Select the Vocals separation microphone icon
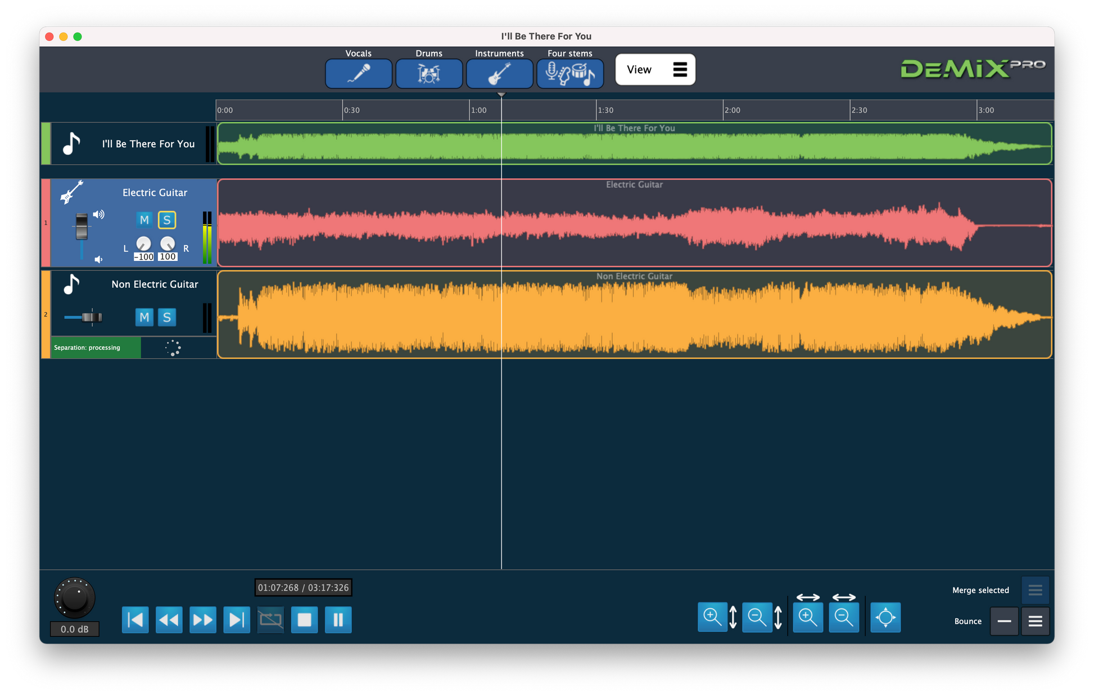 [x=359, y=73]
